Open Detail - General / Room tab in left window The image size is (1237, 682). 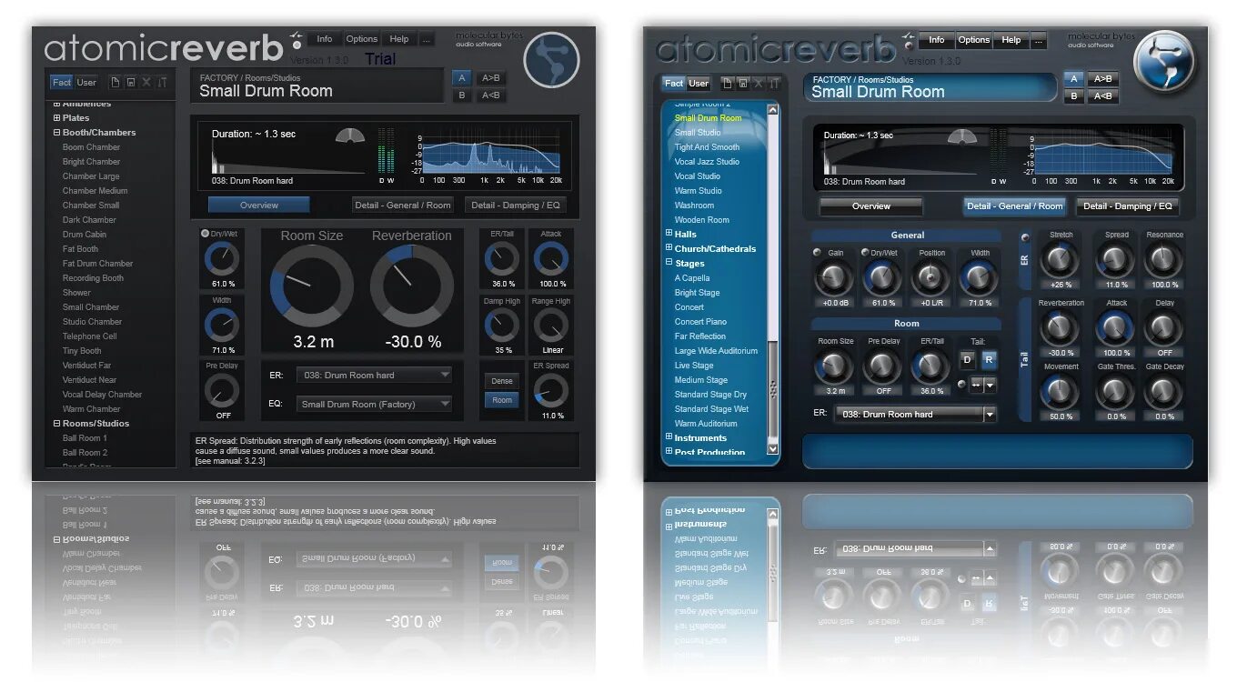403,205
